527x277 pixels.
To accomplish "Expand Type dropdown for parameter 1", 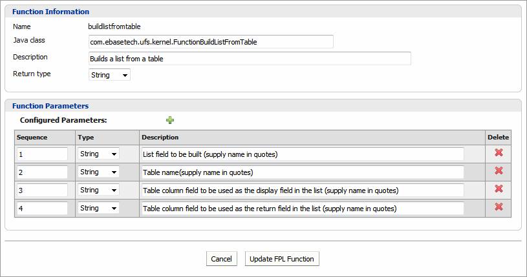I will pos(98,154).
